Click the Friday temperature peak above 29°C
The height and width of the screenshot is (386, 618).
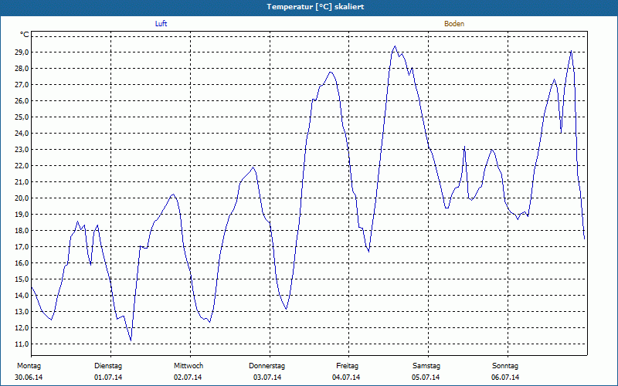point(395,46)
